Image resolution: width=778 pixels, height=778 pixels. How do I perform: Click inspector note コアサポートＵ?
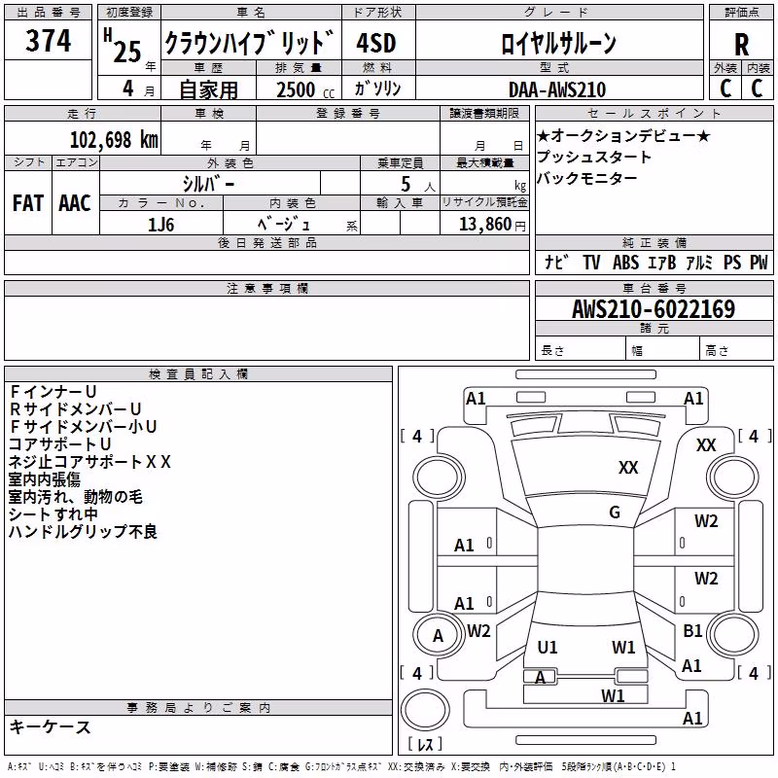click(x=59, y=444)
